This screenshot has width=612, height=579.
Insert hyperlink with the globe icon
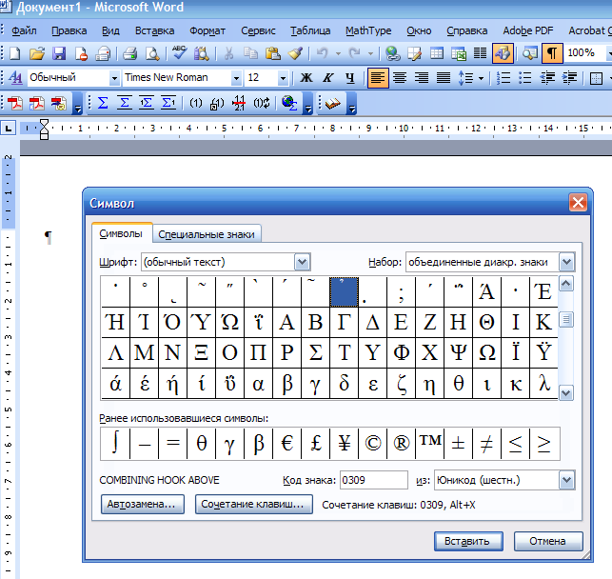click(x=393, y=53)
